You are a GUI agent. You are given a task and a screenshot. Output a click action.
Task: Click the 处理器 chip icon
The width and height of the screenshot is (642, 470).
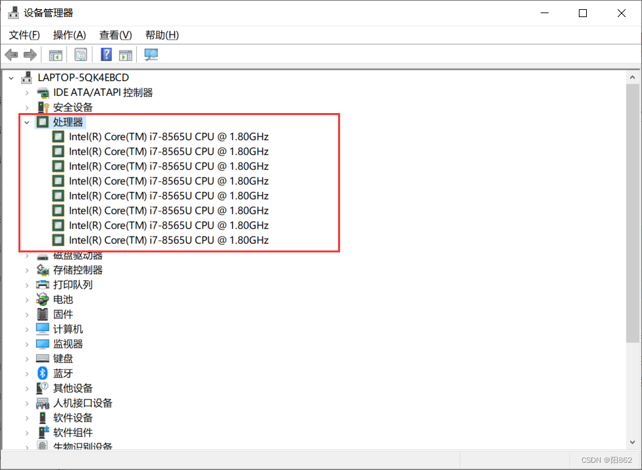click(x=43, y=122)
